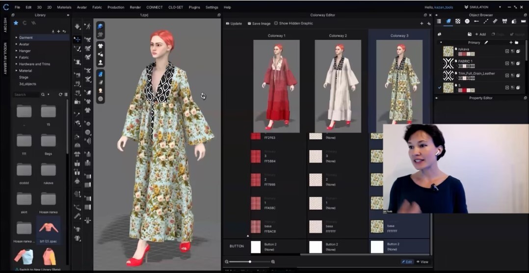Click the Update button in Colorway Editor
This screenshot has width=529, height=273.
pyautogui.click(x=234, y=24)
